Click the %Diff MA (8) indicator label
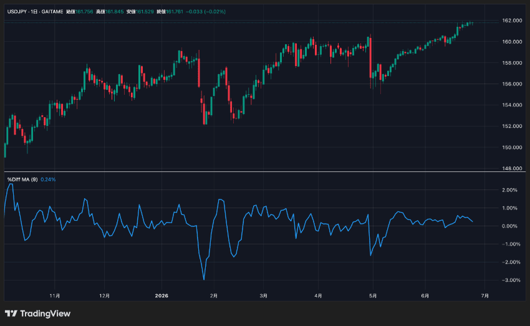530x326 pixels. [22, 180]
